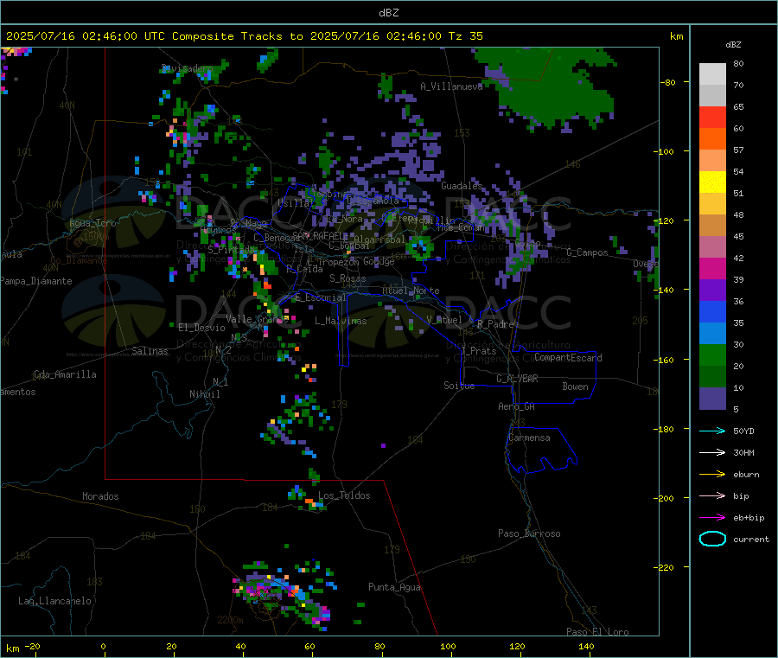This screenshot has height=658, width=778.
Task: Click the 'km' unit label at top right
Action: coord(676,36)
